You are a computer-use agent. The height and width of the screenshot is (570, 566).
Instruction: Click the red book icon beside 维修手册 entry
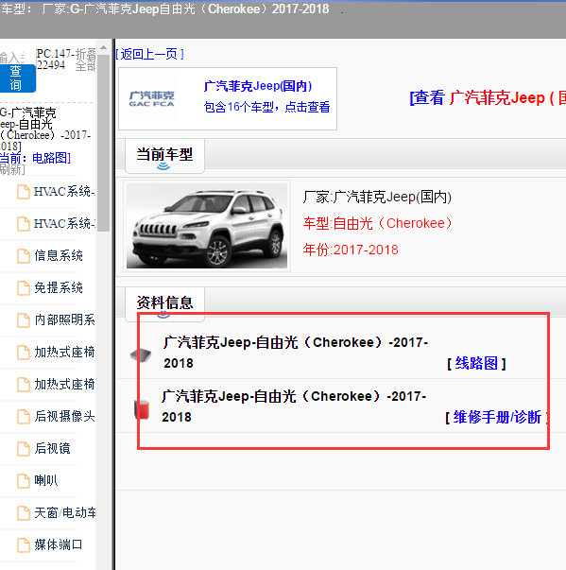click(x=142, y=409)
